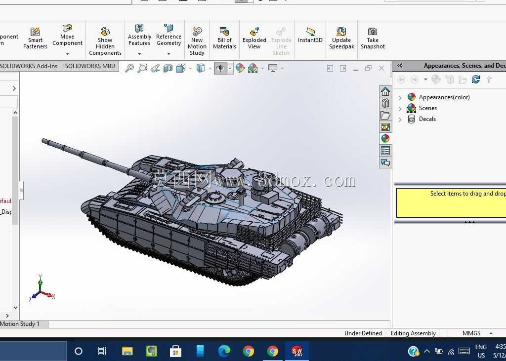Click View Settings monitor icon
The height and width of the screenshot is (361, 506).
pyautogui.click(x=273, y=68)
